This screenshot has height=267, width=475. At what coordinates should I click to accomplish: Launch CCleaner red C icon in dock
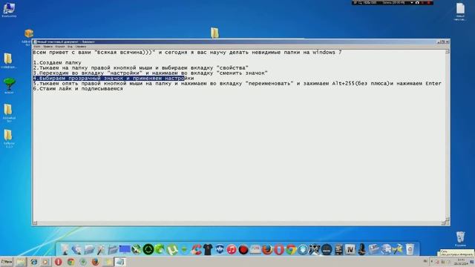point(196,250)
